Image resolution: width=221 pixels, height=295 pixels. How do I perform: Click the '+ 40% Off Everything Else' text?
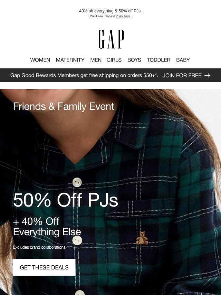coord(47,227)
